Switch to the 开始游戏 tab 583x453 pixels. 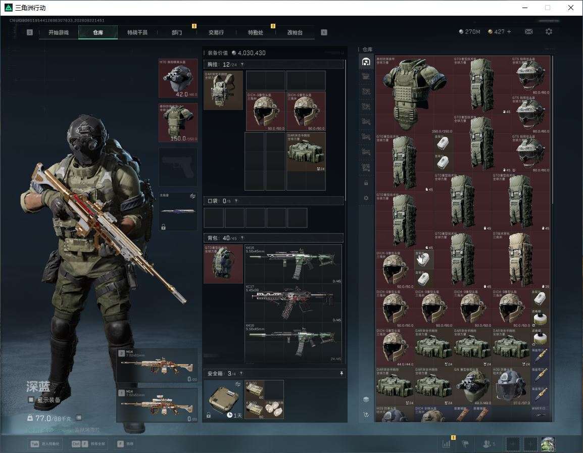click(x=59, y=32)
